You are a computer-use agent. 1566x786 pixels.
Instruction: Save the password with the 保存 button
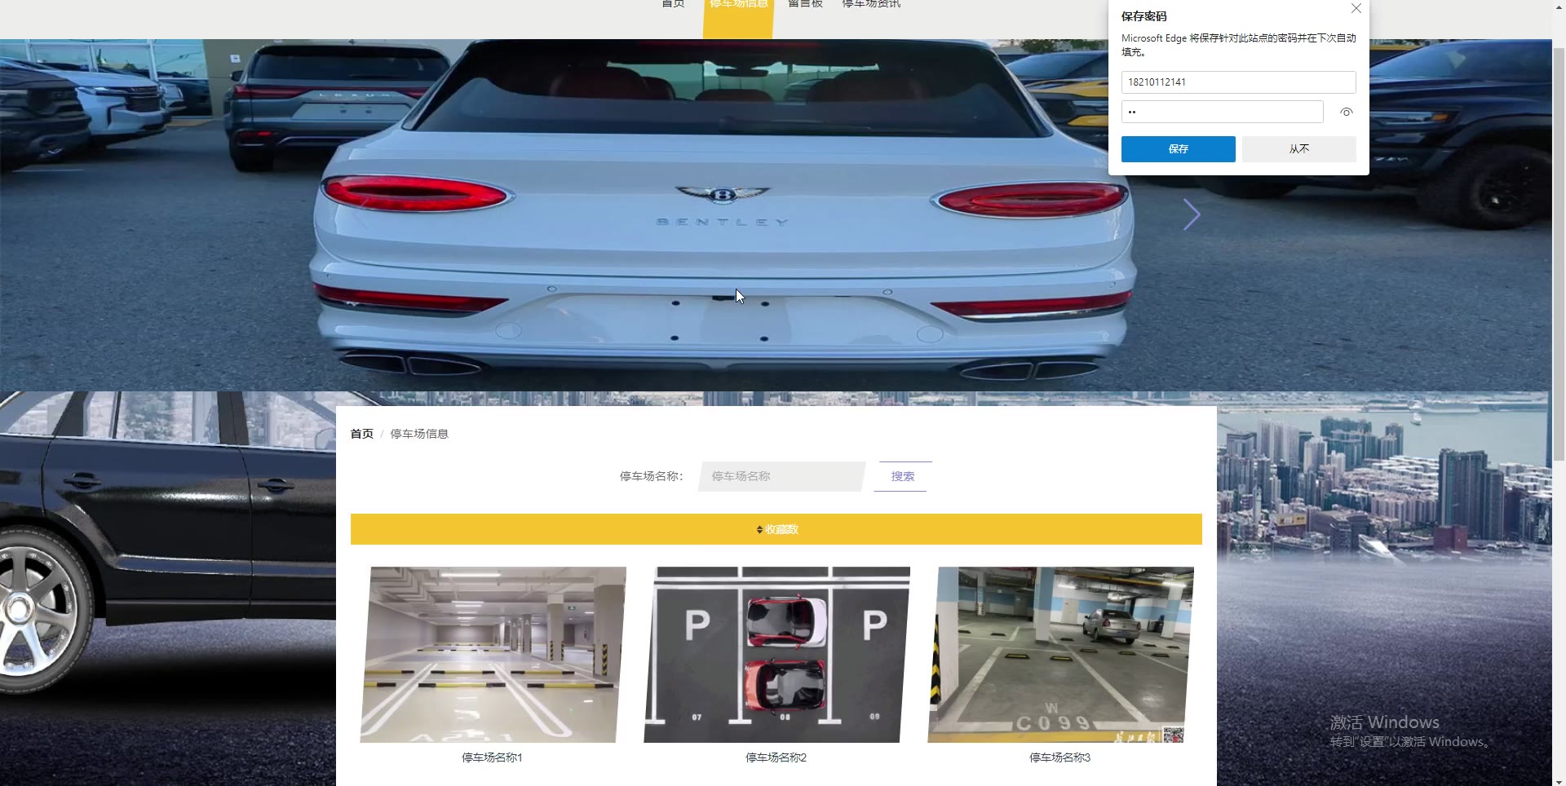(x=1178, y=149)
